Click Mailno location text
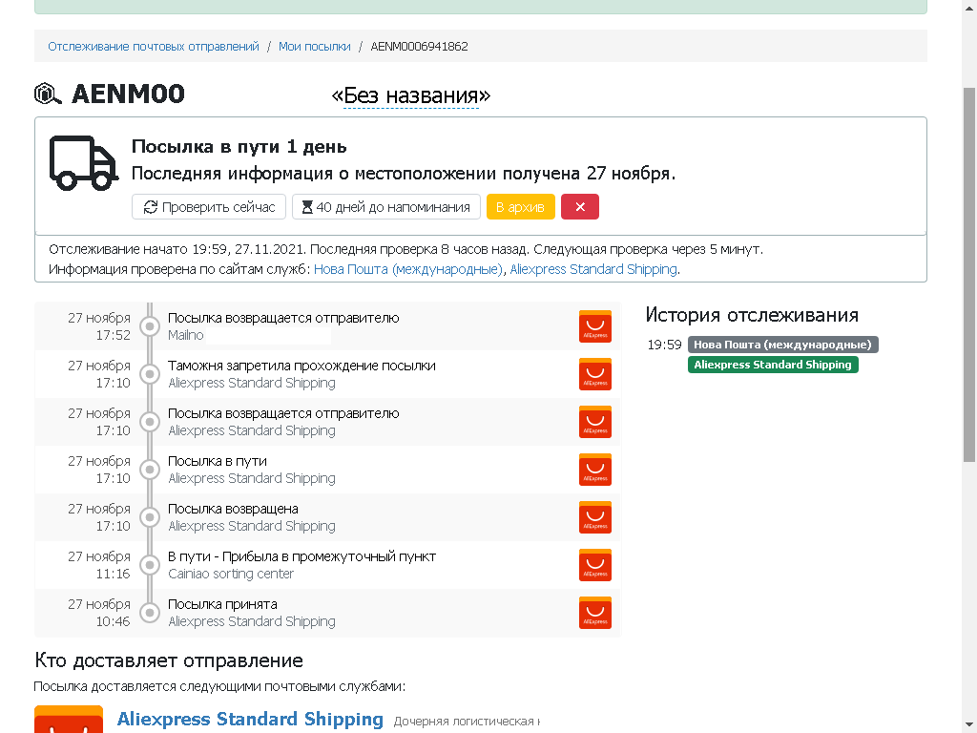This screenshot has height=733, width=977. 186,335
